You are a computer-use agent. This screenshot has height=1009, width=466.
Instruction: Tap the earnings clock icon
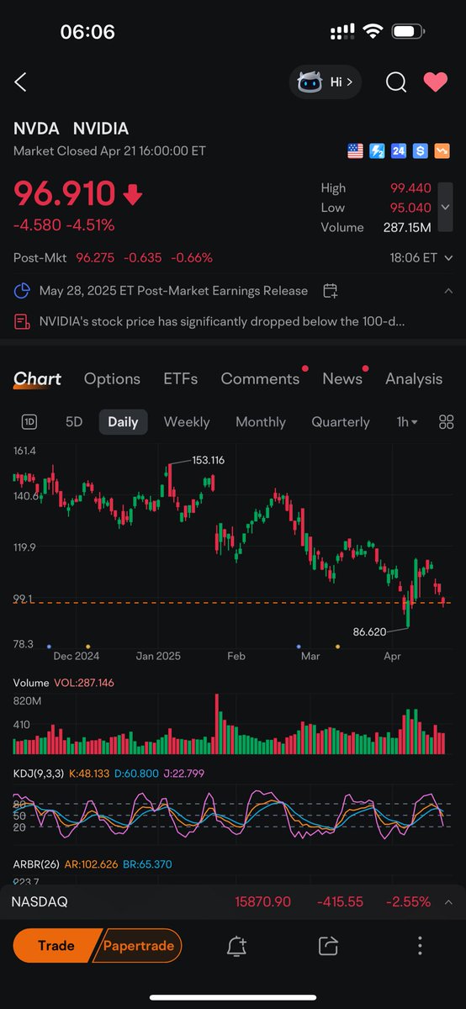pos(22,291)
